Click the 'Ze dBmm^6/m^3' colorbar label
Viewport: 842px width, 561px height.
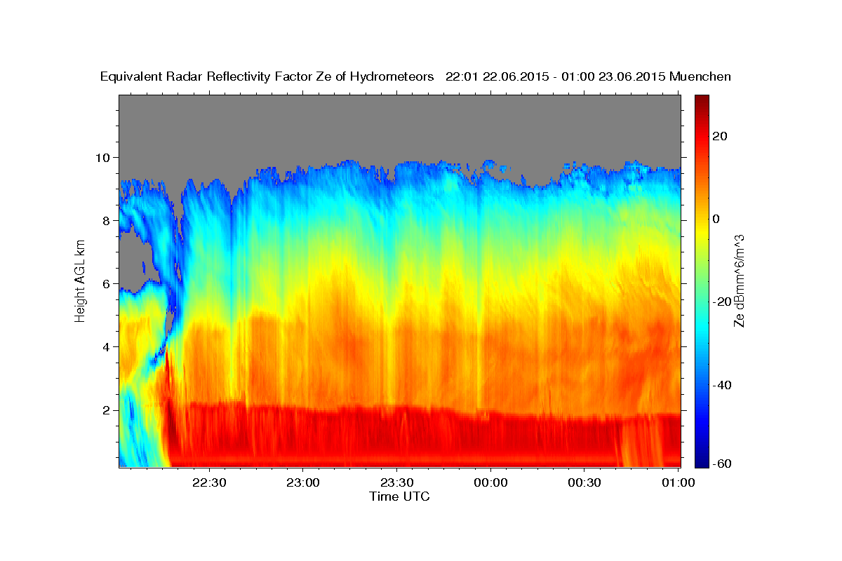739,281
